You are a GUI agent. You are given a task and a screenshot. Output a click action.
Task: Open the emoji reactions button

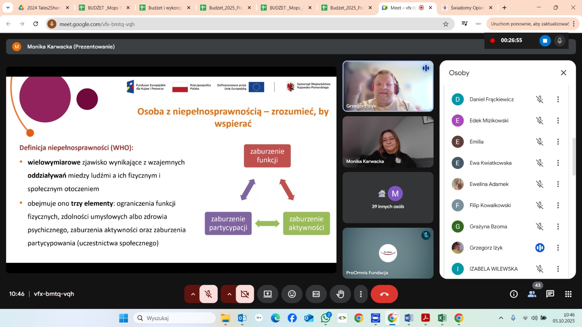[x=292, y=294]
